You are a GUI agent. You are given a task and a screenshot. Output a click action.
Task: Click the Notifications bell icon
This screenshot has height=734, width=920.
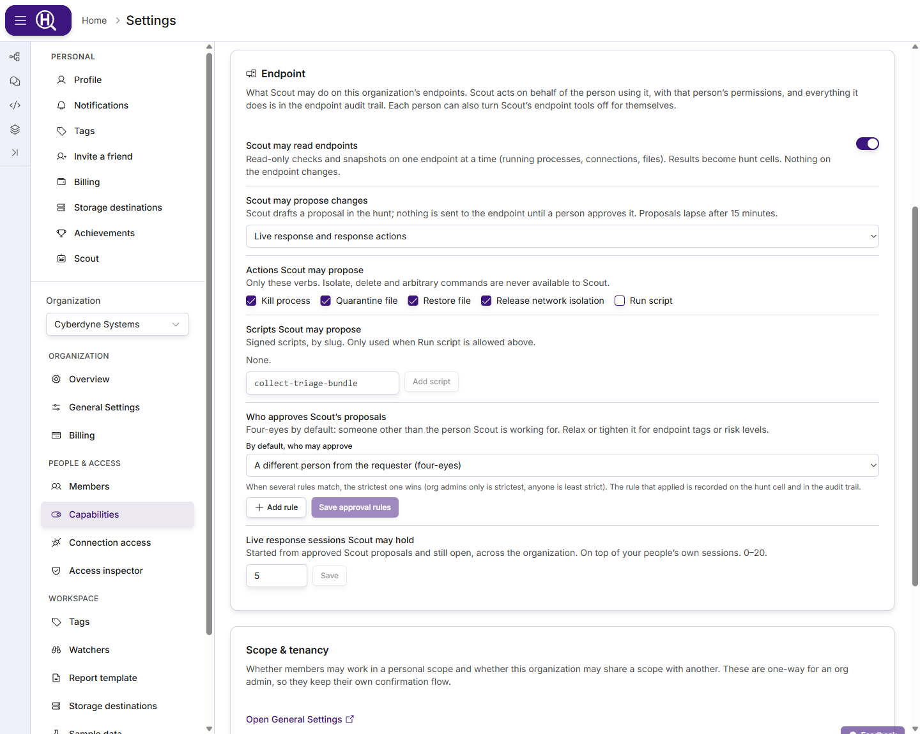coord(61,105)
